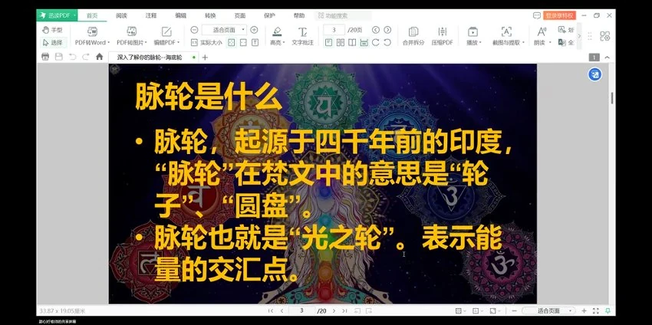
Task: Open the 编辑PDF tool
Action: (166, 36)
